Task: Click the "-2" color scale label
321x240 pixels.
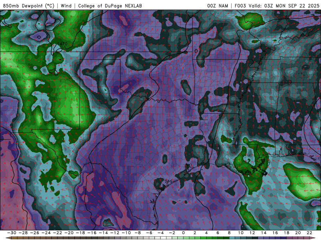Action: point(172,233)
